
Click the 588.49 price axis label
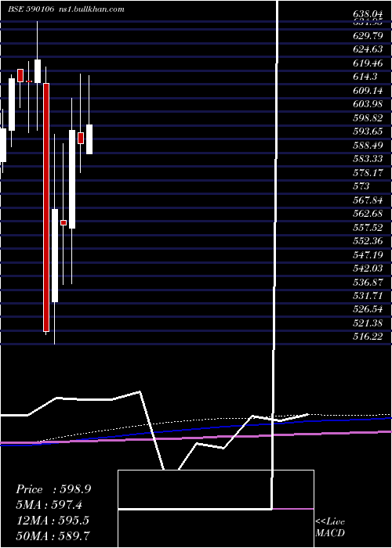368,145
